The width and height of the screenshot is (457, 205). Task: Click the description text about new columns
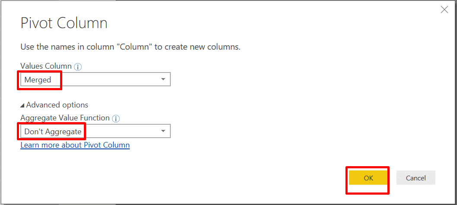(130, 47)
